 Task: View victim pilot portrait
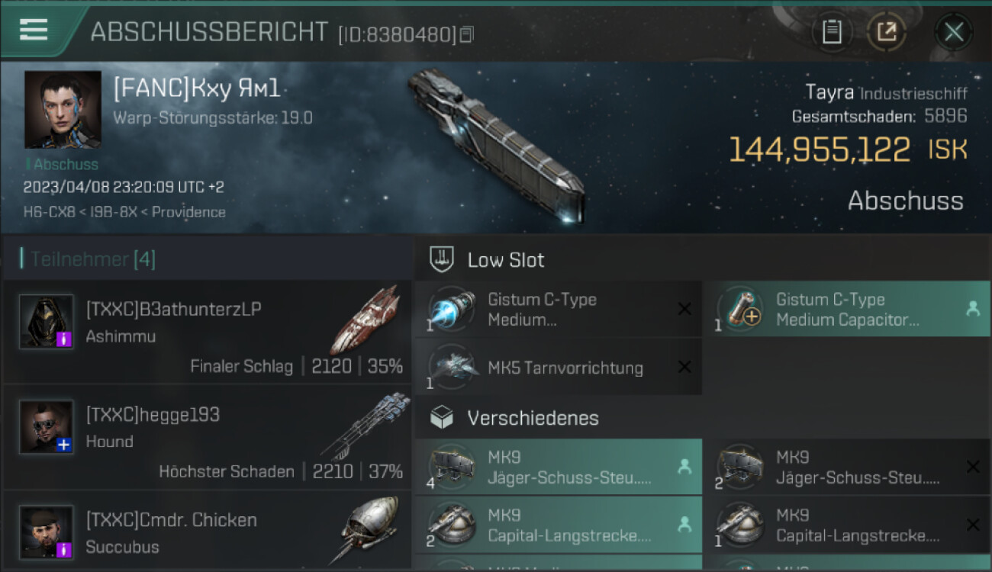tap(63, 110)
